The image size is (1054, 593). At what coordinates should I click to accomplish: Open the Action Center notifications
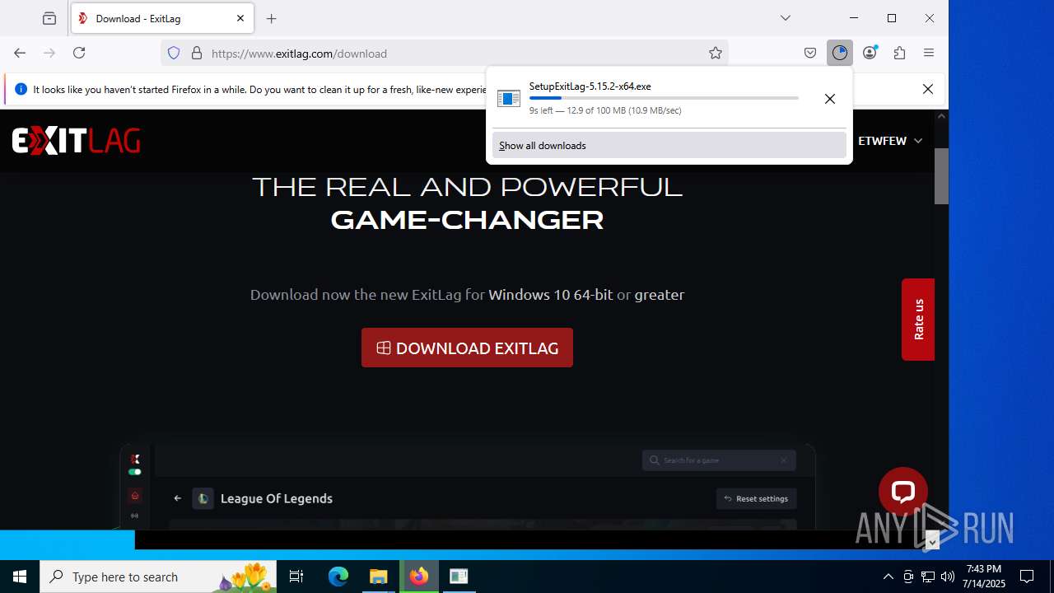pos(1027,577)
